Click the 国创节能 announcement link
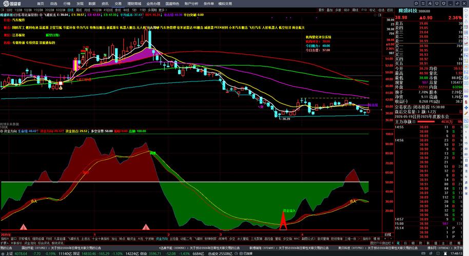The image size is (469, 256). click(x=61, y=248)
